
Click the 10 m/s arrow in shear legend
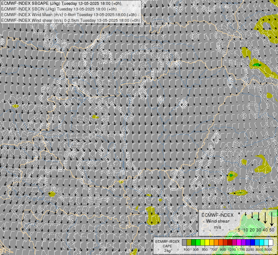246,214
